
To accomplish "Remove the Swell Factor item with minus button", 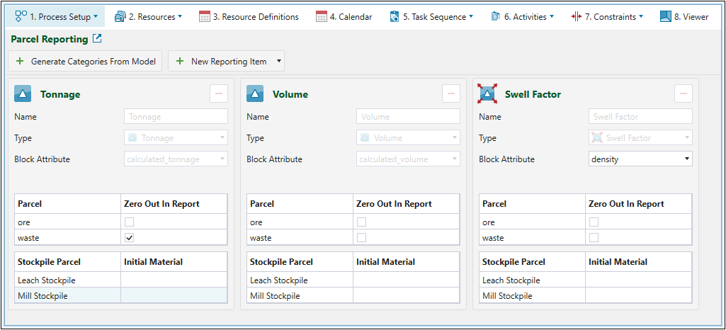I will [684, 93].
